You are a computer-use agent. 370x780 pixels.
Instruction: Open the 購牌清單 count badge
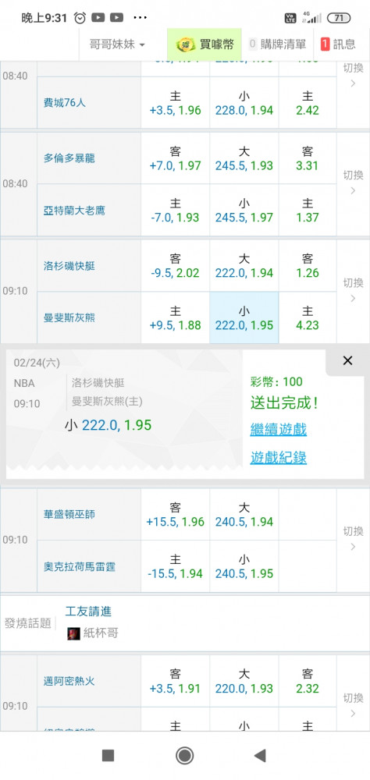coord(252,44)
